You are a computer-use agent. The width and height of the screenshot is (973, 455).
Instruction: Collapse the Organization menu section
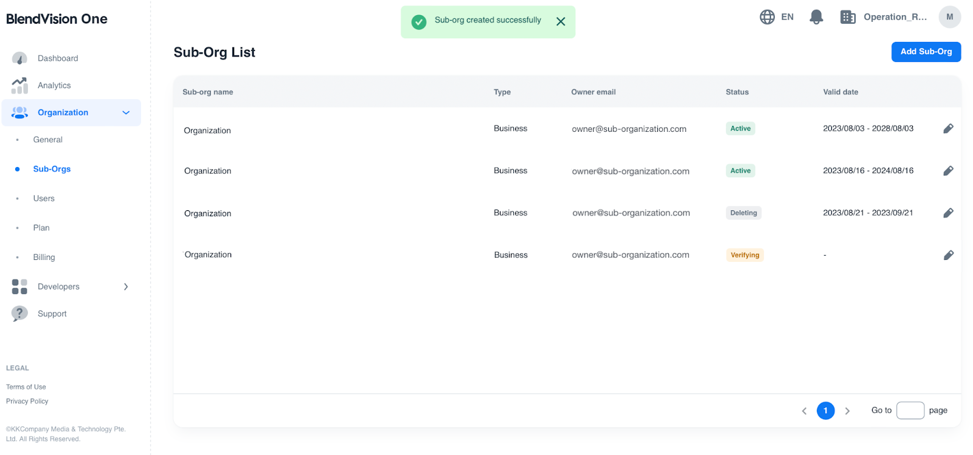click(x=126, y=113)
